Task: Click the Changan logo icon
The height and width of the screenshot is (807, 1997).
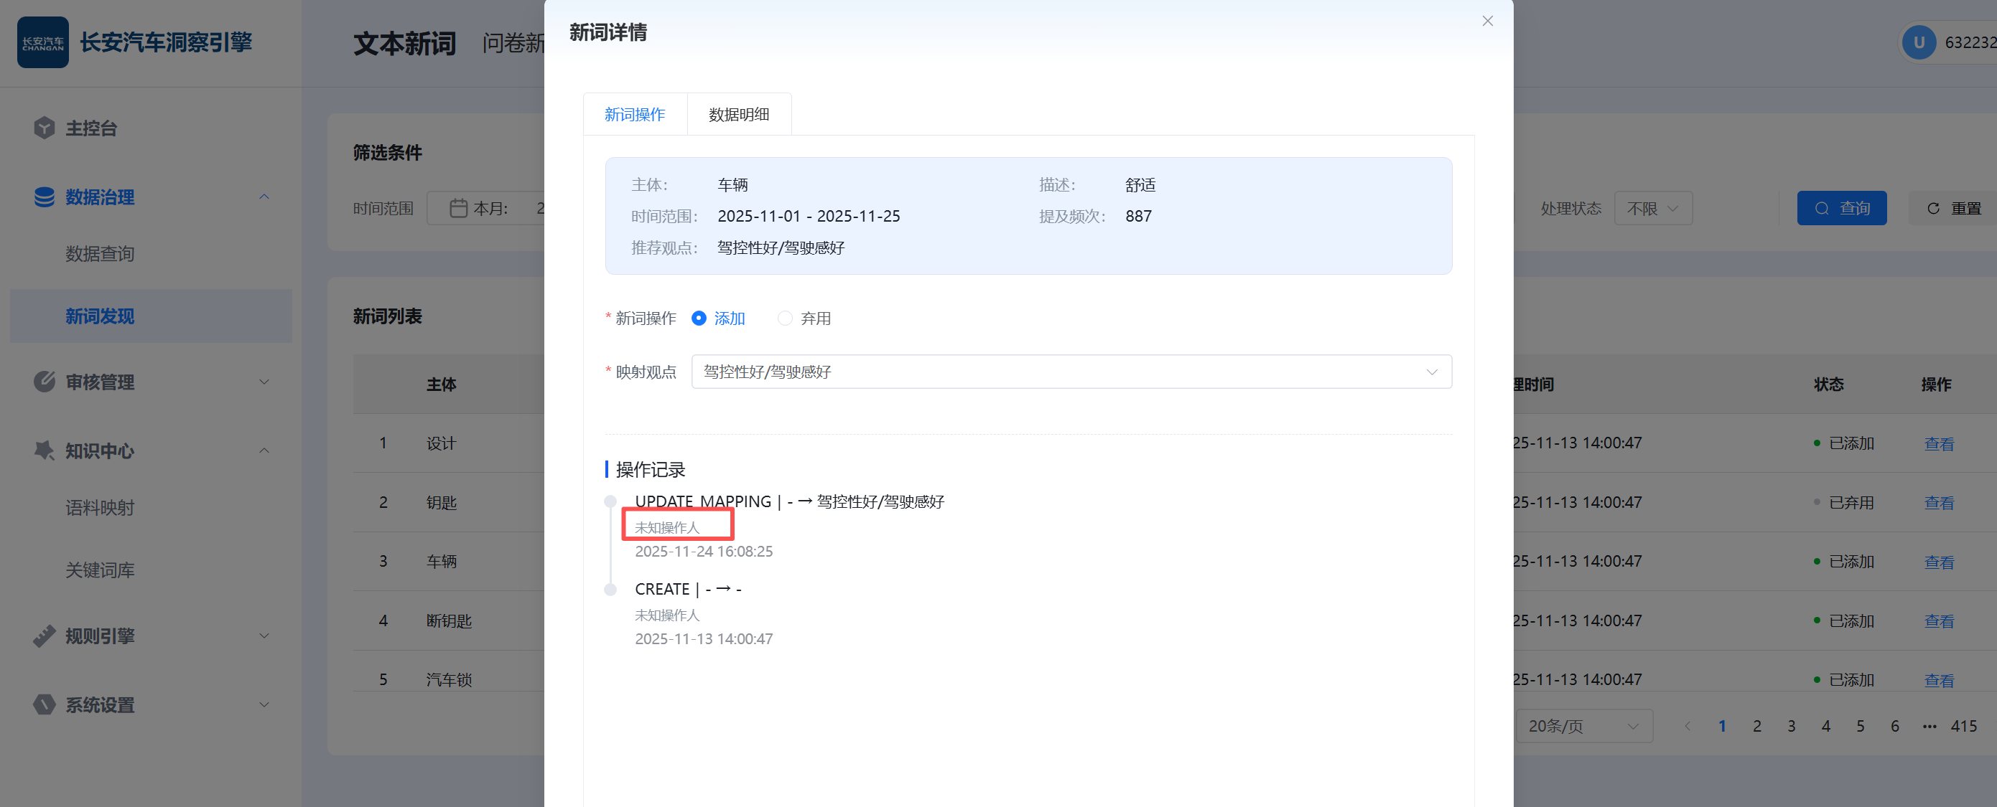Action: (42, 42)
